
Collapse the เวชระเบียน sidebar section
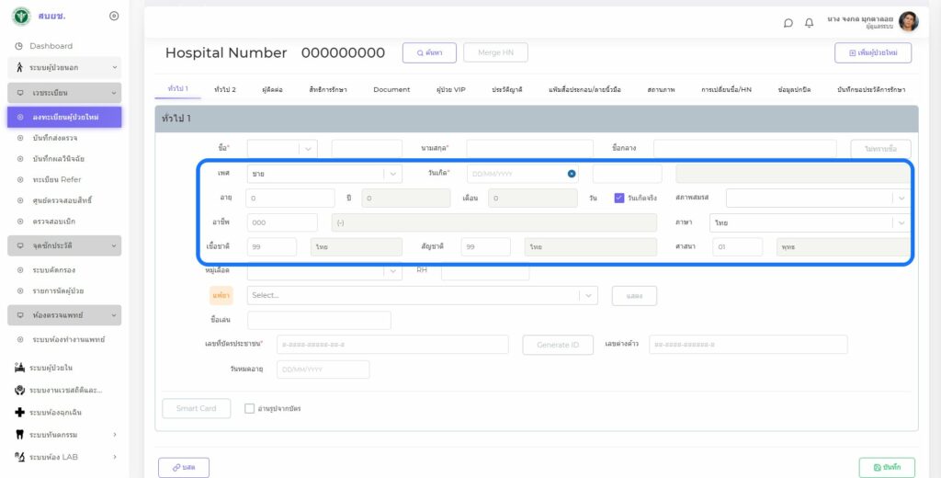[x=114, y=93]
